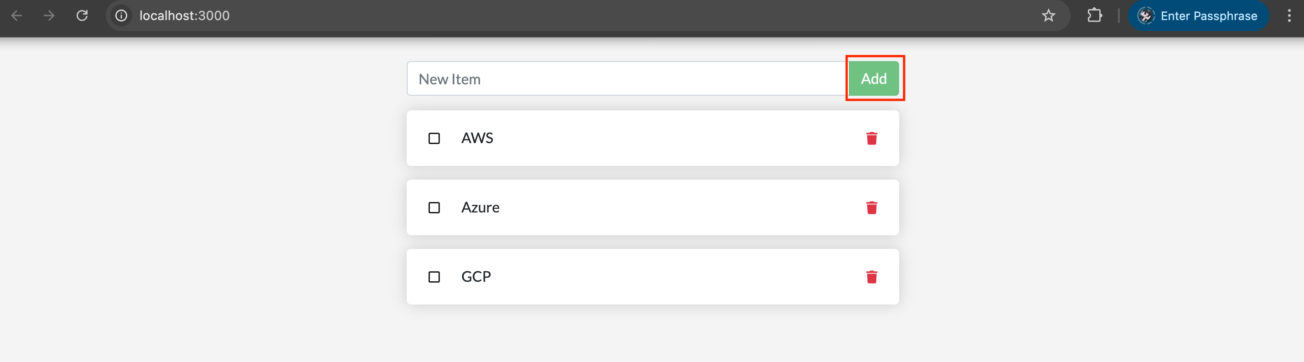Delete the Azure item with trash icon

[871, 207]
